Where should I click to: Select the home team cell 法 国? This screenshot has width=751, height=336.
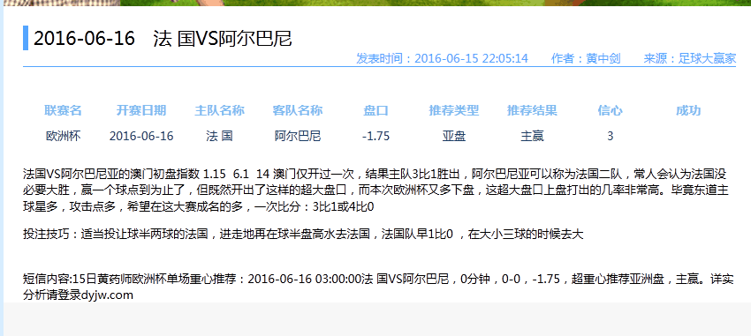pyautogui.click(x=219, y=136)
